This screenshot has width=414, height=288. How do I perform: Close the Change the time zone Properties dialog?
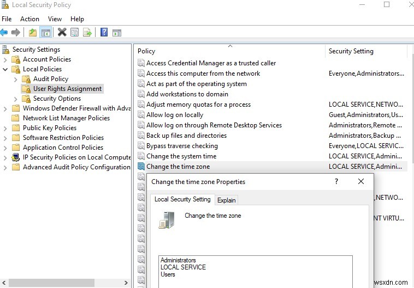pyautogui.click(x=361, y=181)
